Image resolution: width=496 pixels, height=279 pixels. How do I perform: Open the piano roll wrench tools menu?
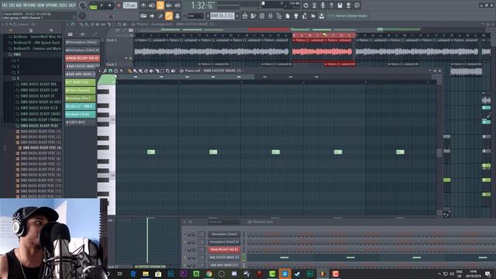click(x=105, y=71)
